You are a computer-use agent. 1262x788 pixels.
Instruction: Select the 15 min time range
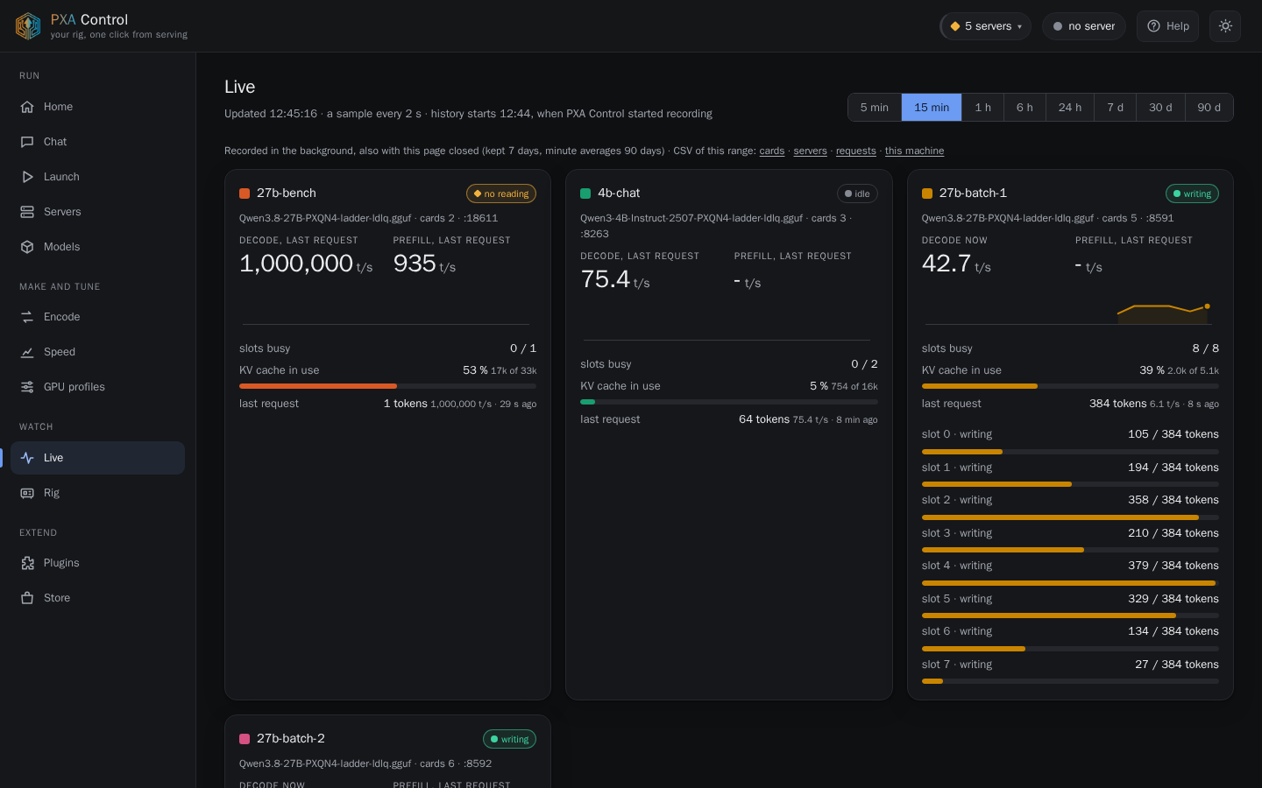coord(932,108)
